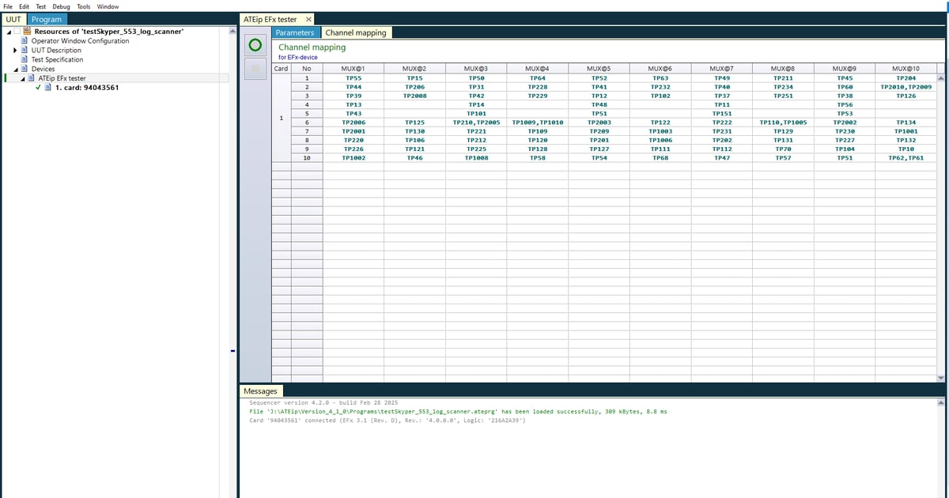
Task: Expand the UUT Description node
Action: click(x=15, y=50)
